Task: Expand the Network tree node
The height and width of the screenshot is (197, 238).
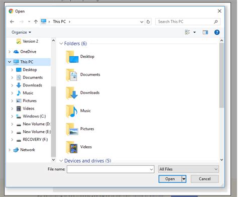Action: (x=10, y=150)
